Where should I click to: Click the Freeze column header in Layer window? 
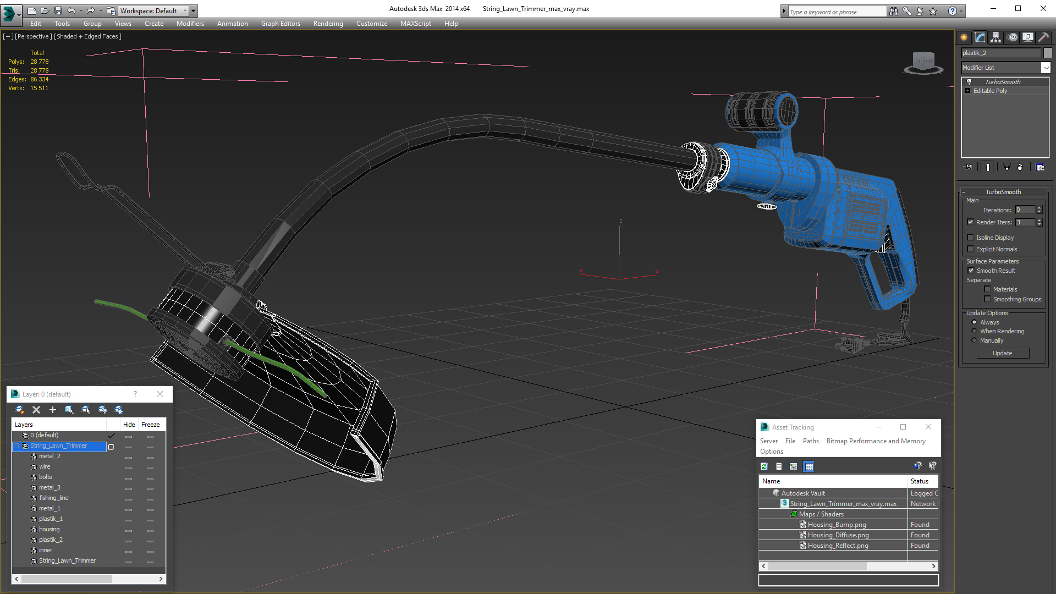150,425
